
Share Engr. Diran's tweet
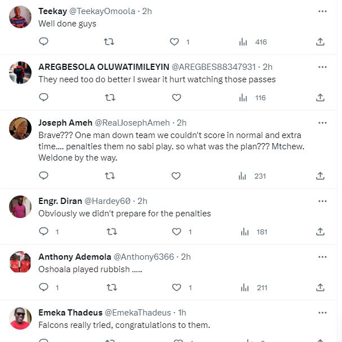point(320,232)
